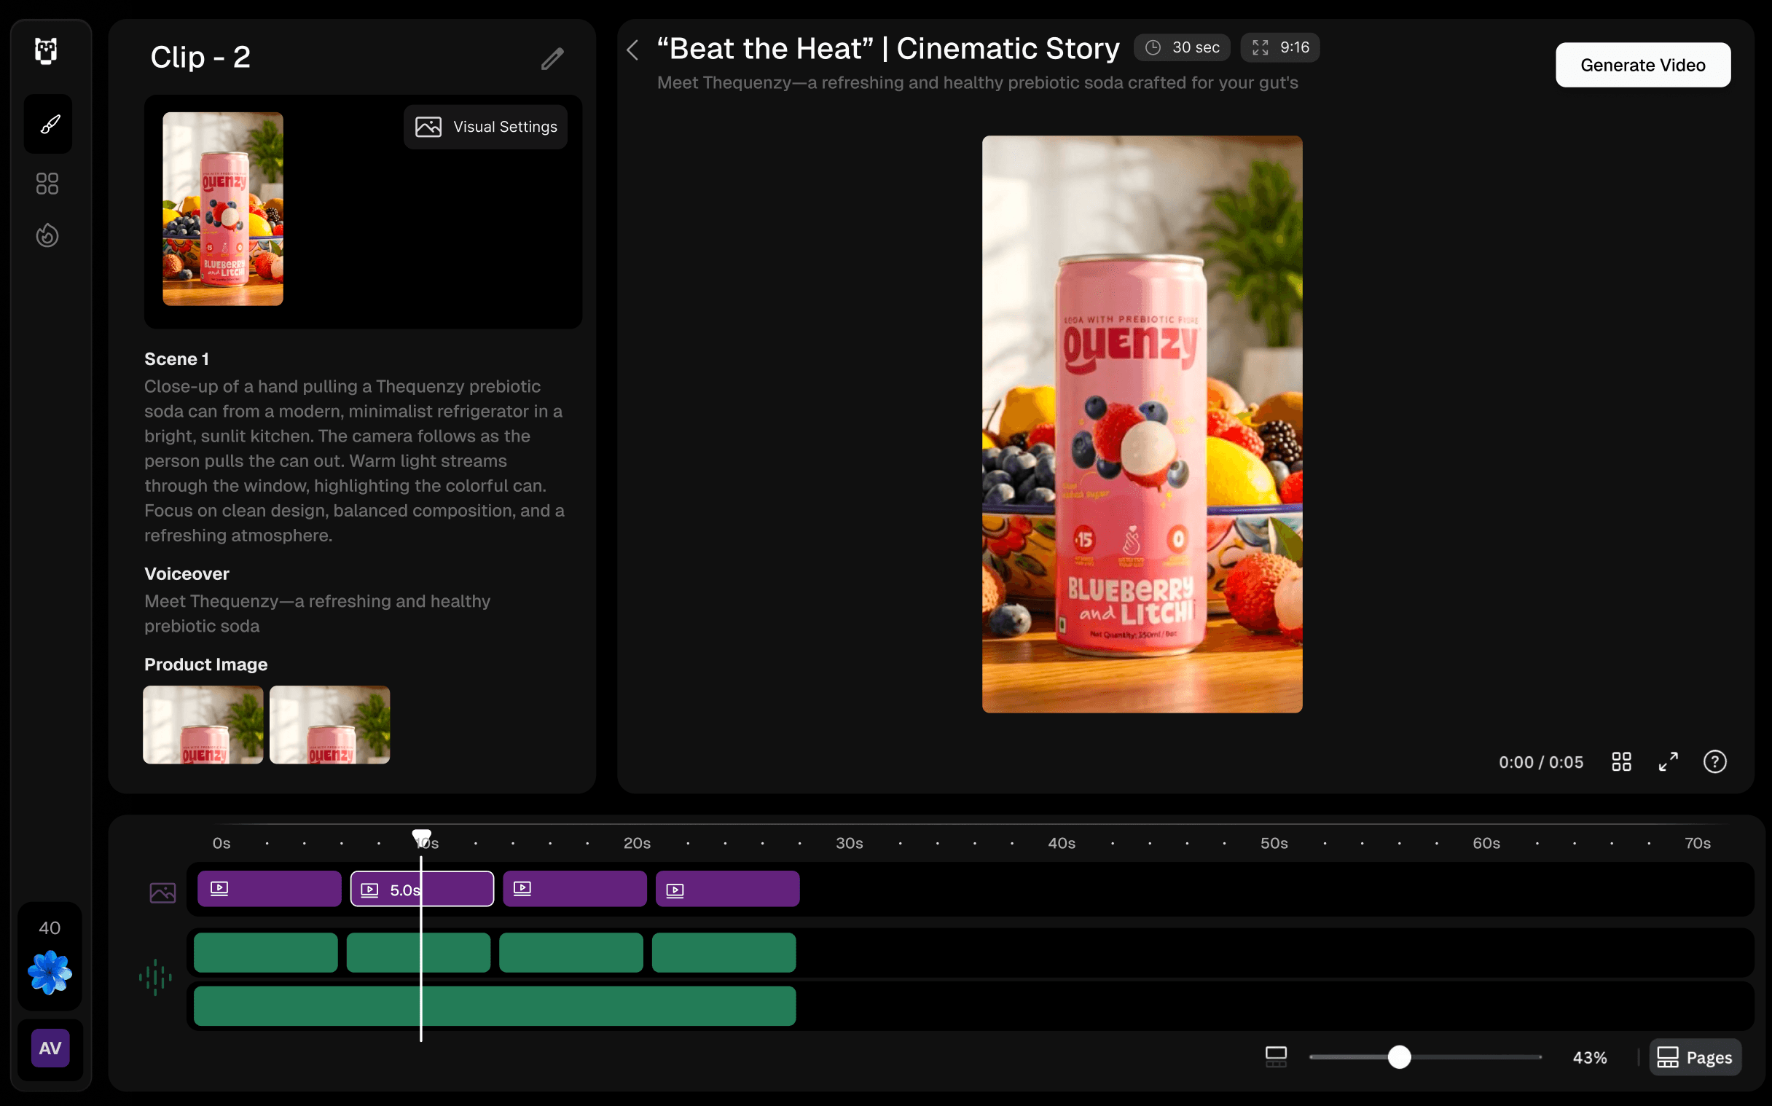Open Visual Settings
Screen dimensions: 1772x1106
point(485,127)
